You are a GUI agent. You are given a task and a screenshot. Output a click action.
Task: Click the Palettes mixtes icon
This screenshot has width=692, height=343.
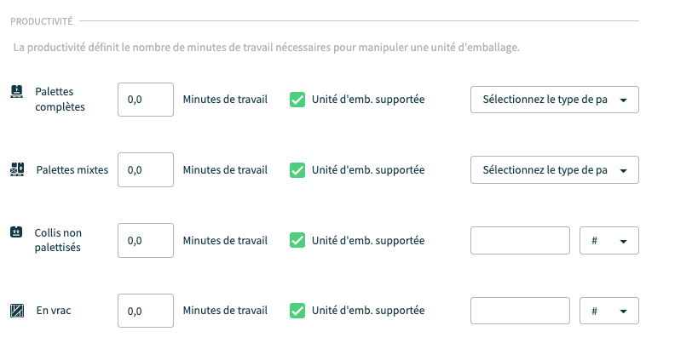17,169
